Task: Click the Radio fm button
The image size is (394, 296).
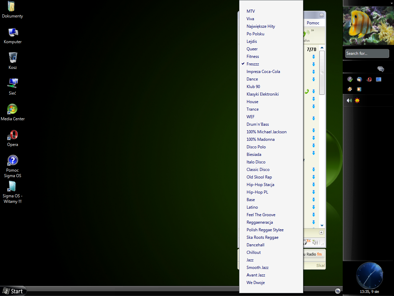Action: click(x=314, y=254)
